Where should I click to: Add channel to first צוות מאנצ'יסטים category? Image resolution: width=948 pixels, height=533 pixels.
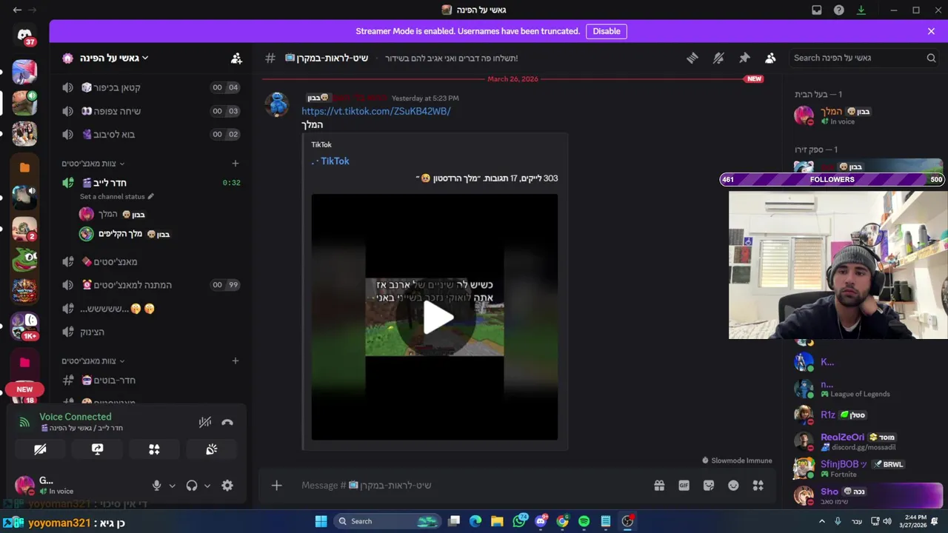tap(235, 164)
